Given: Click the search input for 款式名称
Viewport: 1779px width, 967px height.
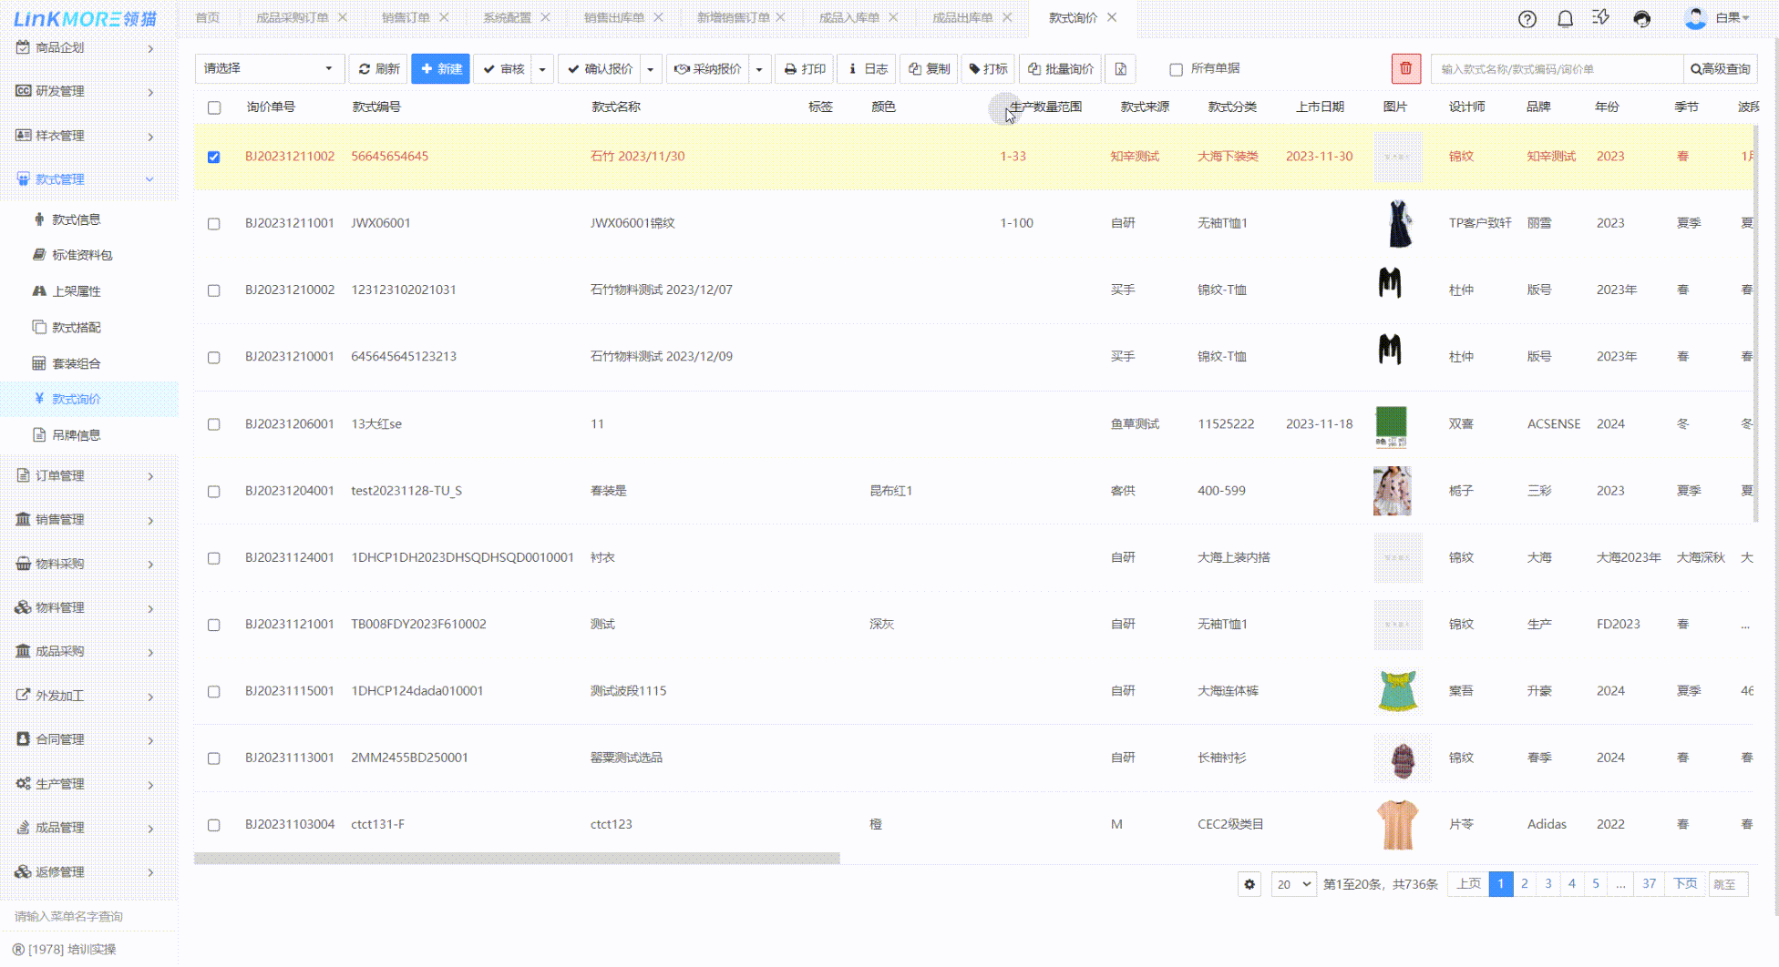Looking at the screenshot, I should coord(1557,69).
